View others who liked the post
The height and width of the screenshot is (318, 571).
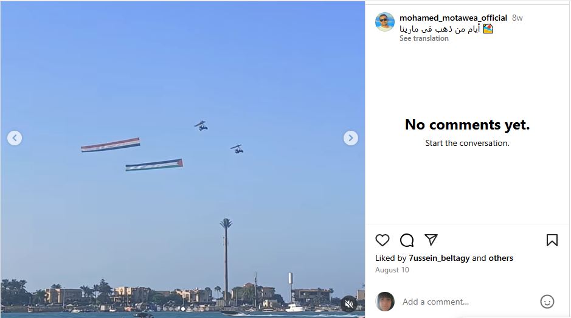tap(500, 258)
